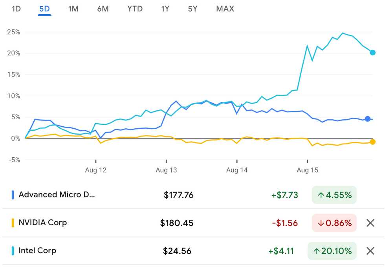
Task: Switch chart to 5Y range
Action: click(x=192, y=9)
